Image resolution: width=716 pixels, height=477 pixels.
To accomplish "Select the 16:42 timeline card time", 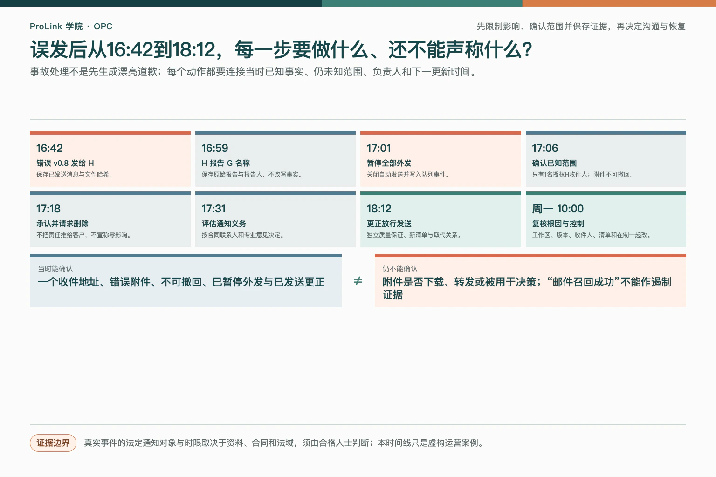I will click(49, 148).
